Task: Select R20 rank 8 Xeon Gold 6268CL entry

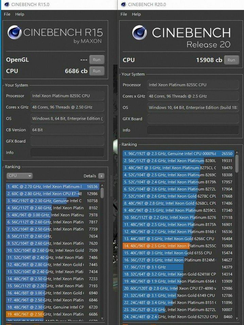Action: click(178, 203)
